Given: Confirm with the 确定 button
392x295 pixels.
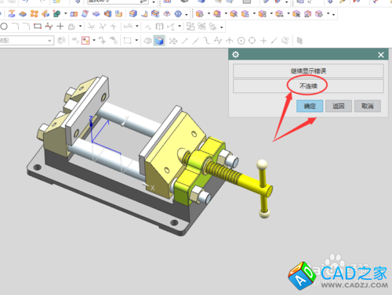Looking at the screenshot, I should pos(310,106).
